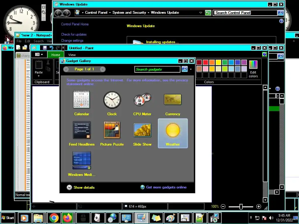This screenshot has height=224, width=299.
Task: Click Get more gadgets online link
Action: pyautogui.click(x=166, y=187)
